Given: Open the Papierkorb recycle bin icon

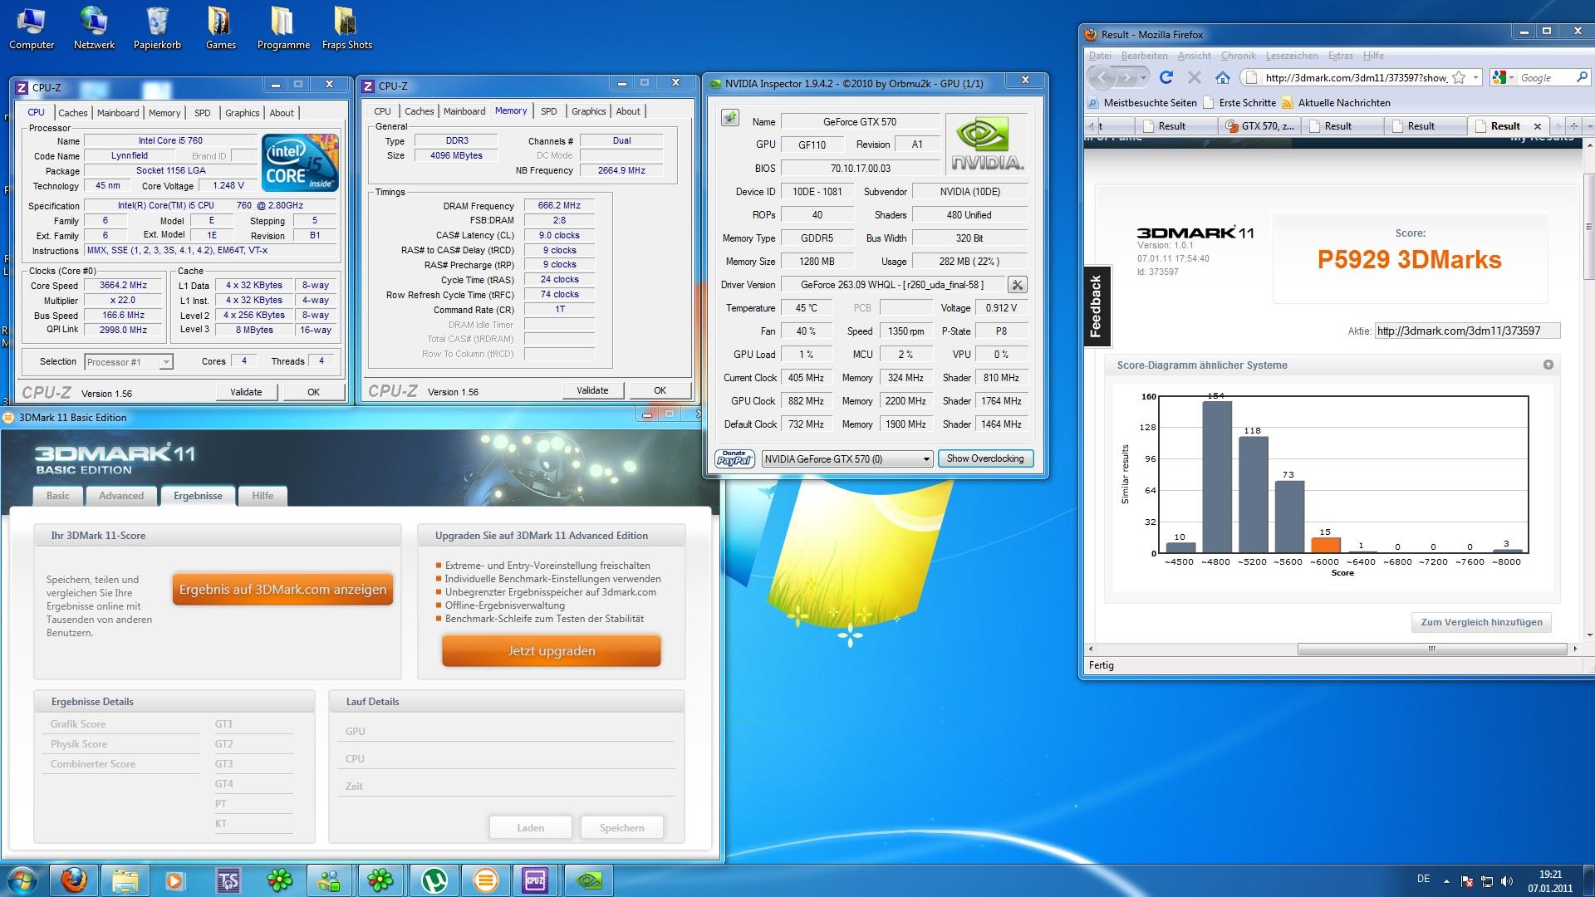Looking at the screenshot, I should click(x=157, y=27).
